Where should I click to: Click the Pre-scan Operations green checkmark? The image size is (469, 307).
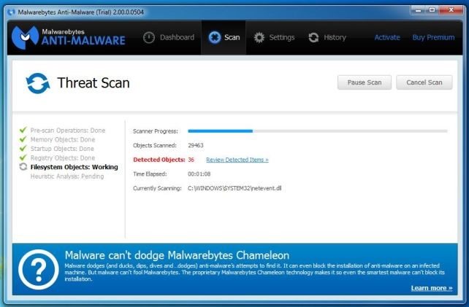[x=23, y=131]
